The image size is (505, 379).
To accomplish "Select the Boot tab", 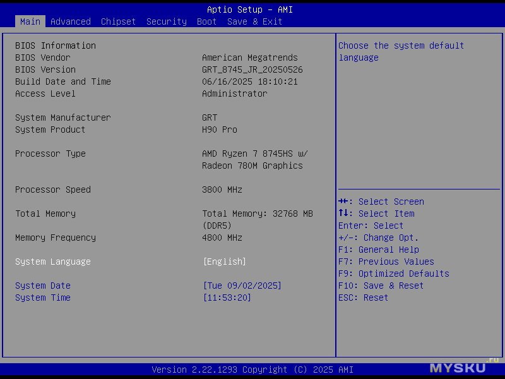I will click(206, 21).
